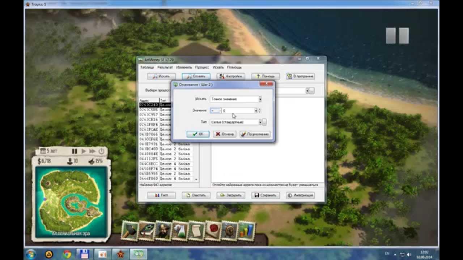Expand the Искать search type dropdown
This screenshot has height=260, width=463.
click(260, 99)
